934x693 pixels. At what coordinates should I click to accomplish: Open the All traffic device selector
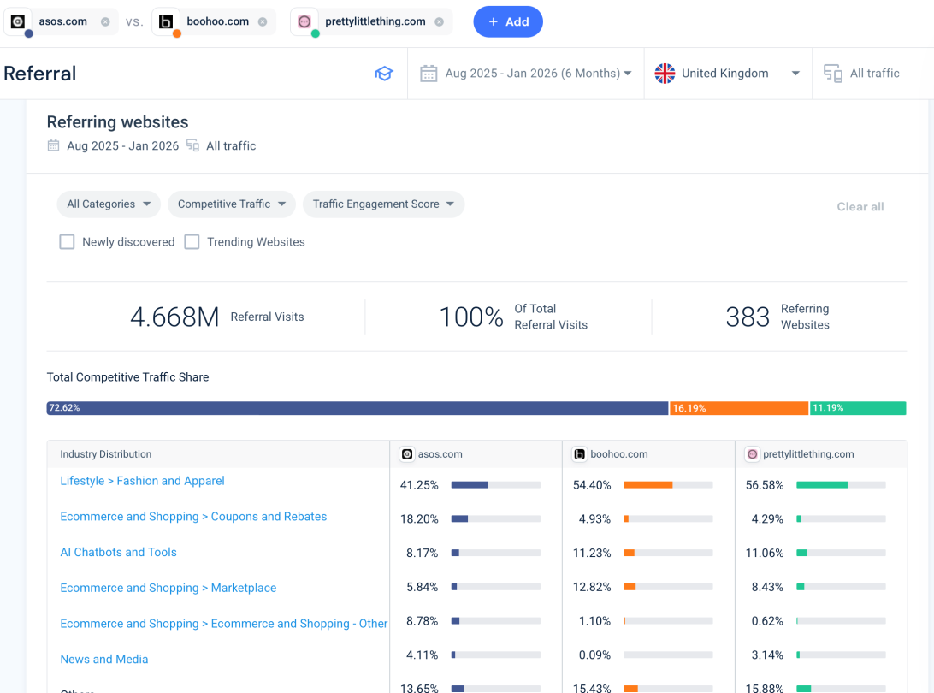862,74
